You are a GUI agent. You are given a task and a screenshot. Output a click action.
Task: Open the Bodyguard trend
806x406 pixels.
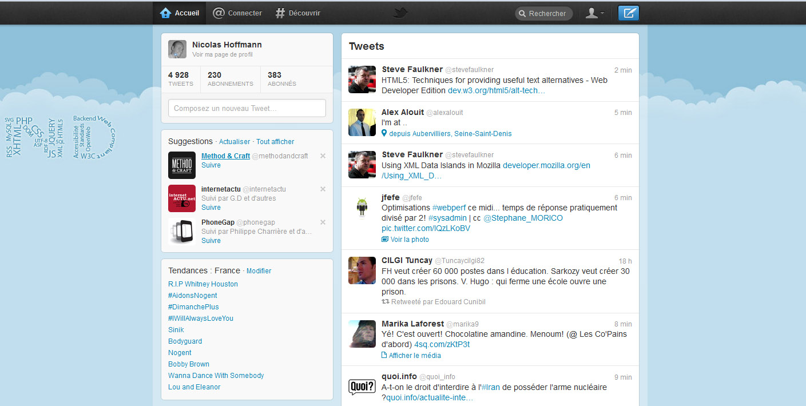[185, 341]
